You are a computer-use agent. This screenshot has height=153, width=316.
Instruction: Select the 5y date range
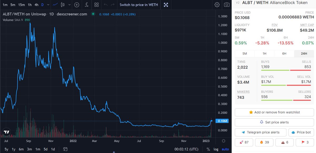(7, 149)
